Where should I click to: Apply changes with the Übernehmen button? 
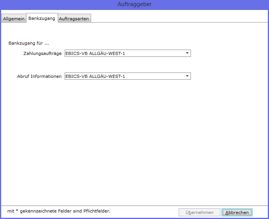(x=199, y=213)
